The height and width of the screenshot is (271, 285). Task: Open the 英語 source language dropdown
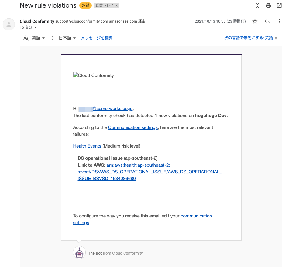coord(38,38)
